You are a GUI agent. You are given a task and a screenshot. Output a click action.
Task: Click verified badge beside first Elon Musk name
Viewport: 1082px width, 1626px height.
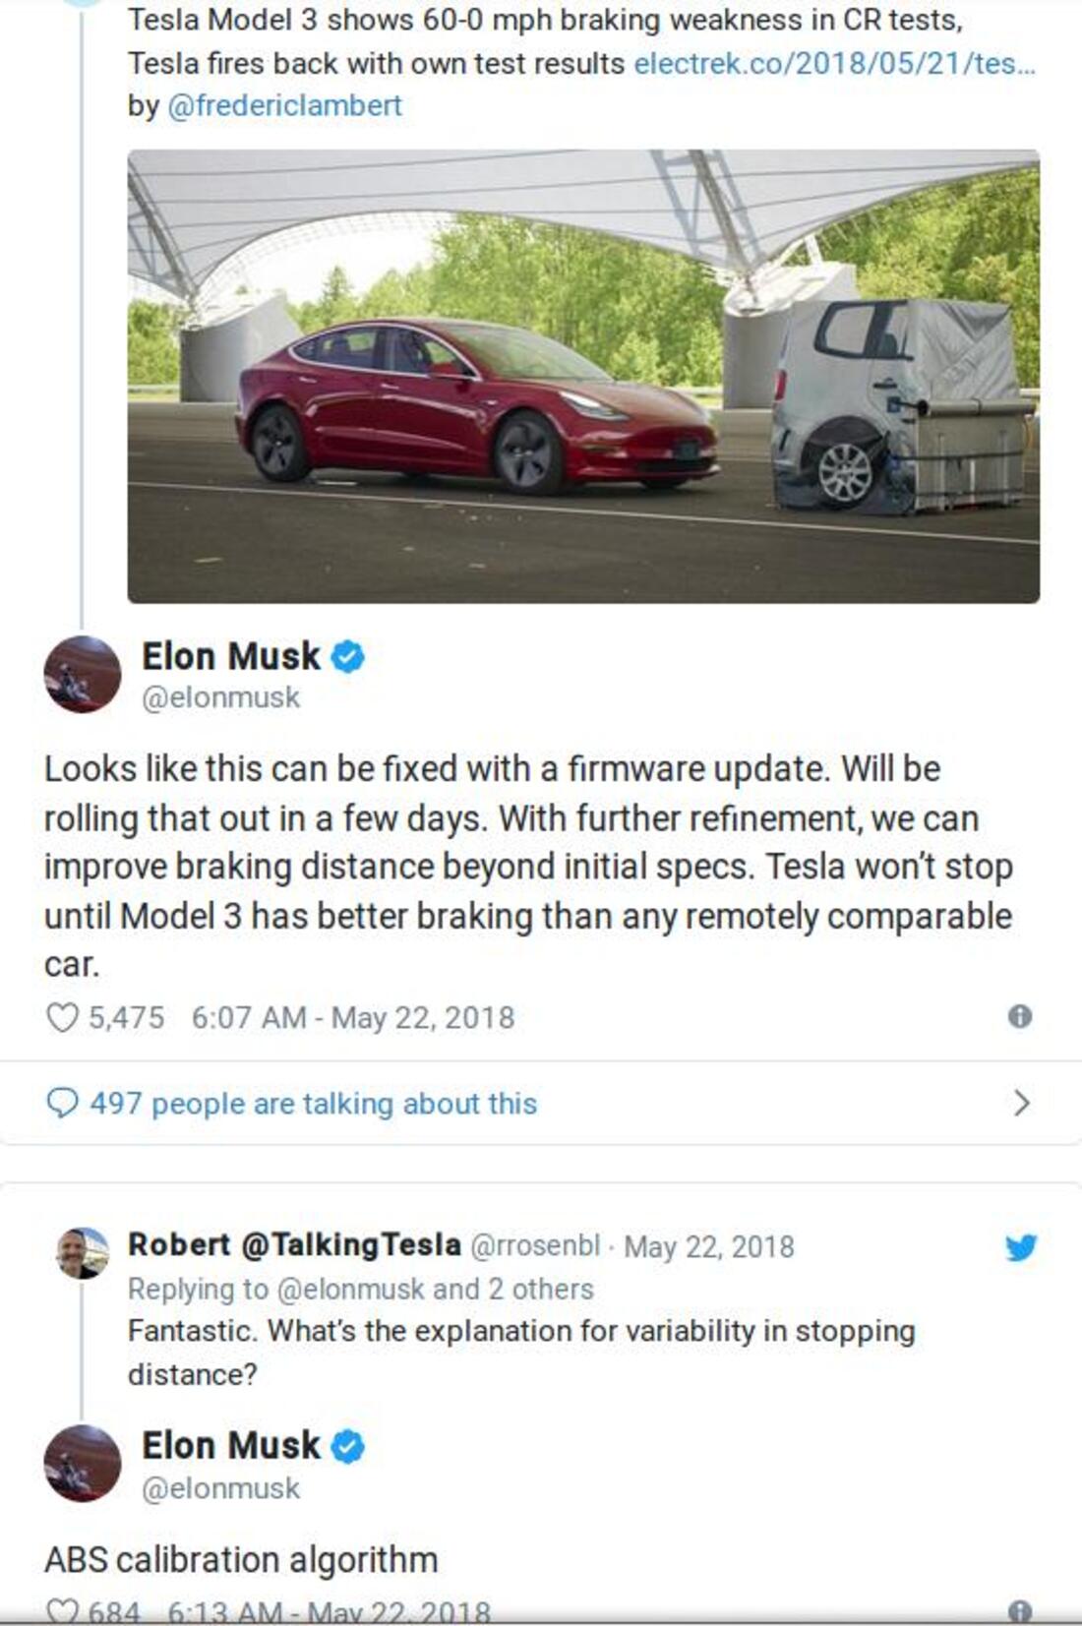347,656
